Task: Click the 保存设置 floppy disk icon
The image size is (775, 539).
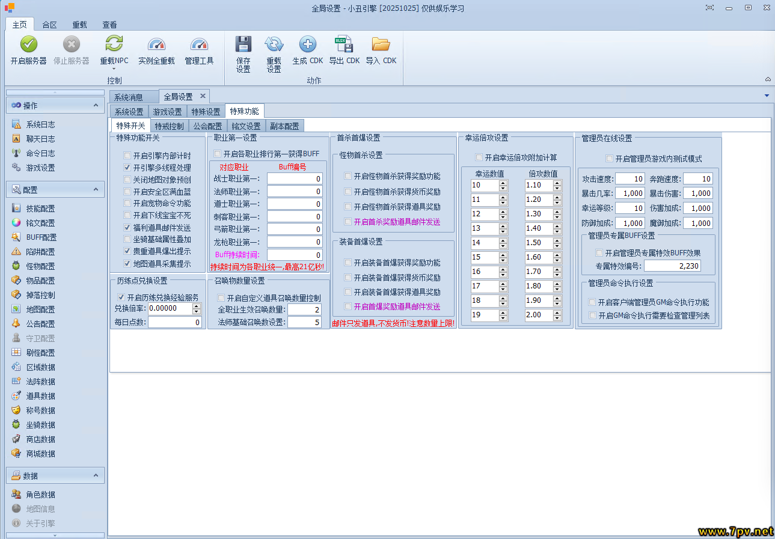Action: coord(243,44)
